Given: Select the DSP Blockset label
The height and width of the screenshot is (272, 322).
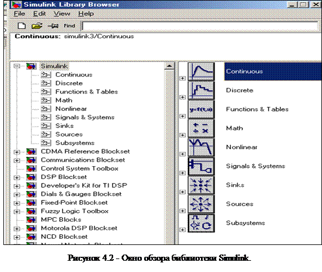Looking at the screenshot, I should coord(64,177).
